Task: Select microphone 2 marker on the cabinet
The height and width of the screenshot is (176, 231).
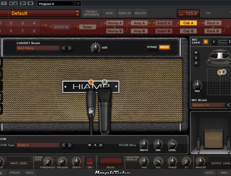Action: pyautogui.click(x=105, y=82)
